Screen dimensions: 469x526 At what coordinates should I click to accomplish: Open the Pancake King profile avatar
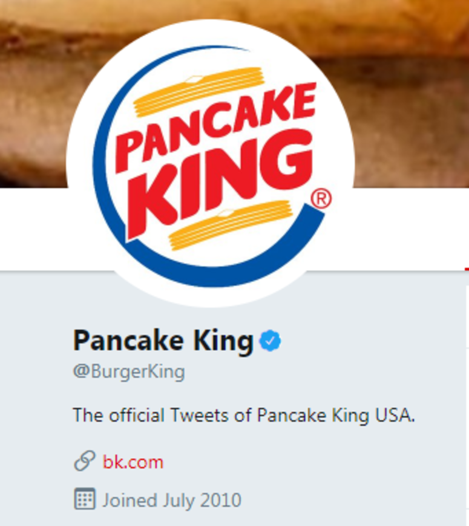pyautogui.click(x=211, y=163)
